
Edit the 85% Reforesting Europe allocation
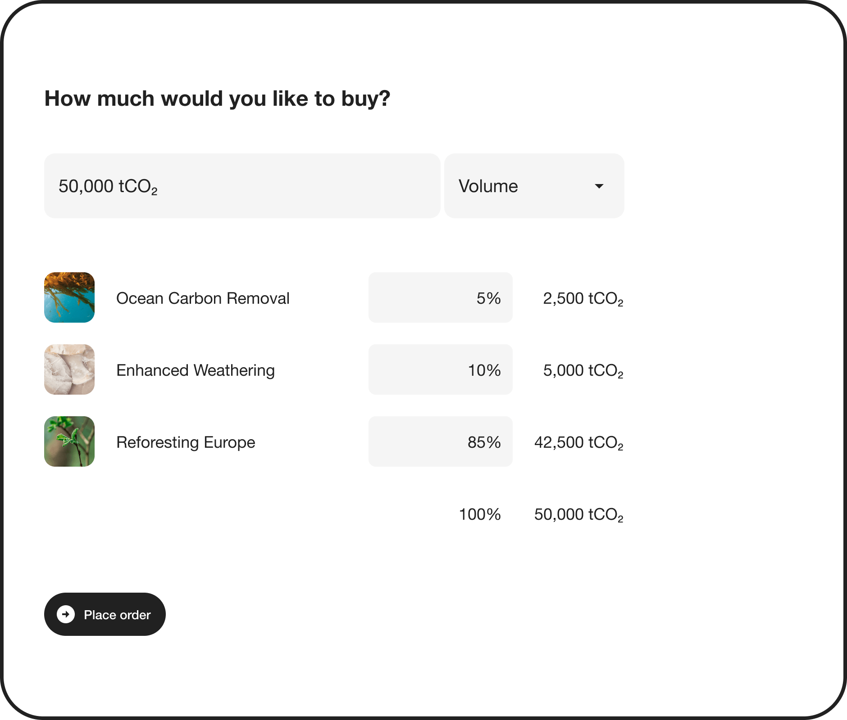click(x=440, y=441)
